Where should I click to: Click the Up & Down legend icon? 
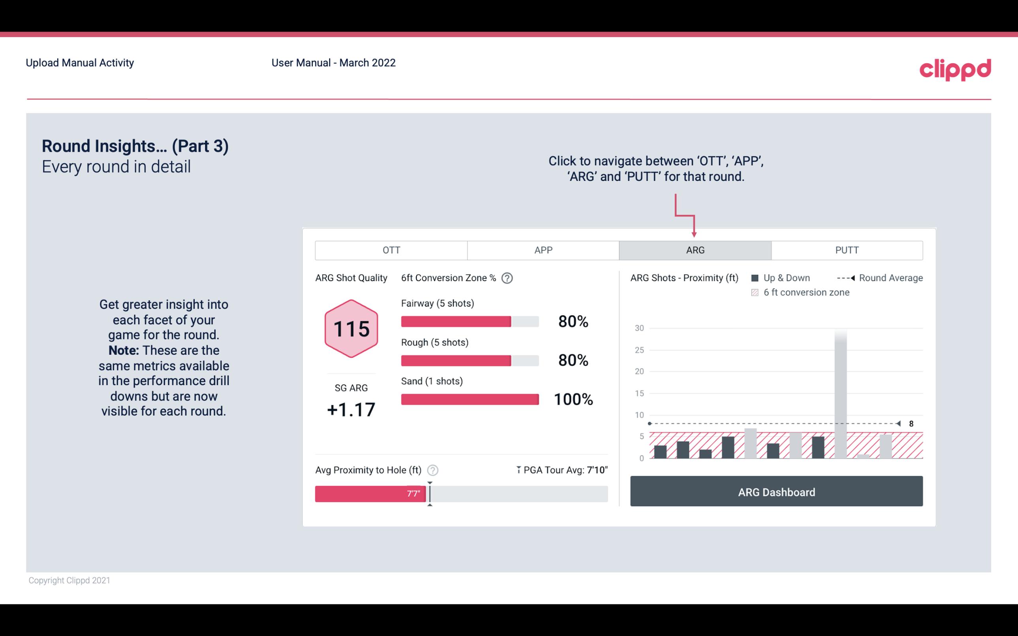click(757, 278)
